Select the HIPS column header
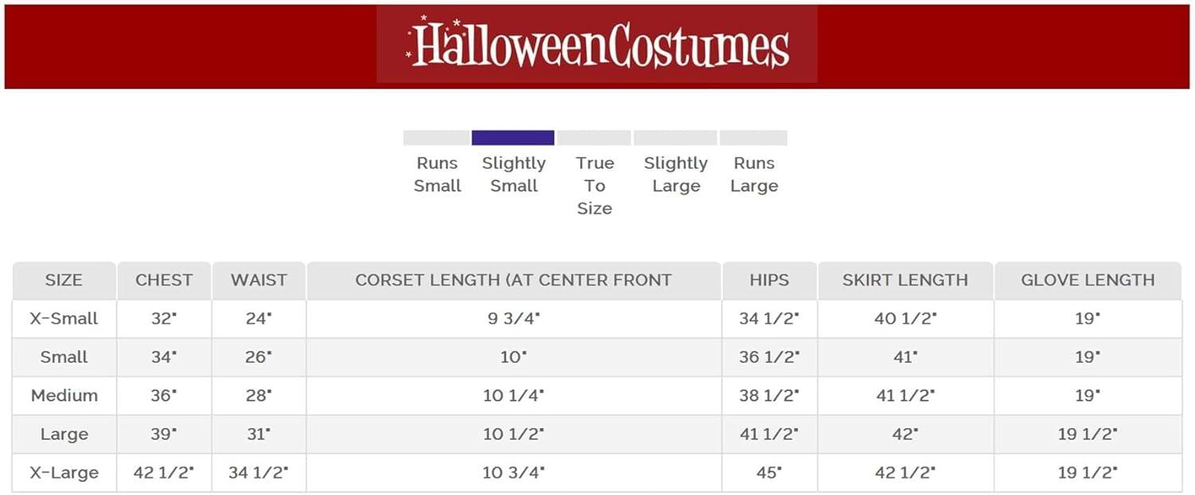Screen dimensions: 1195x495 (769, 280)
